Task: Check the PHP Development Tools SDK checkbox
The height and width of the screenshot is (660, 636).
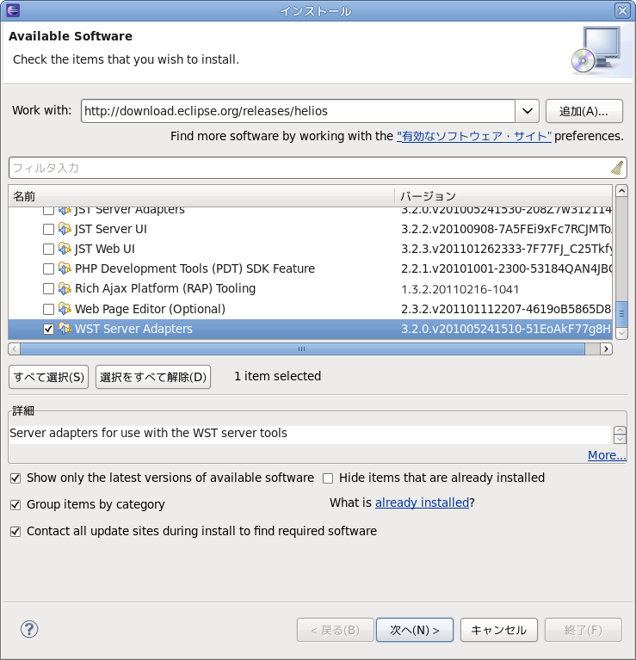Action: 48,268
